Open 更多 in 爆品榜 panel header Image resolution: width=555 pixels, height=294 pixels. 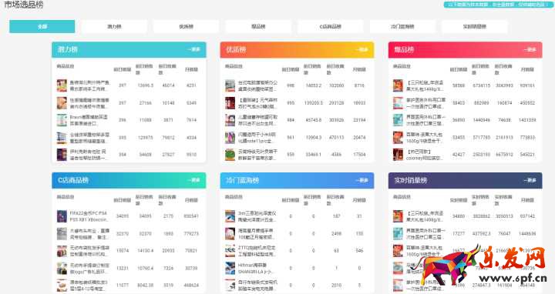click(530, 49)
